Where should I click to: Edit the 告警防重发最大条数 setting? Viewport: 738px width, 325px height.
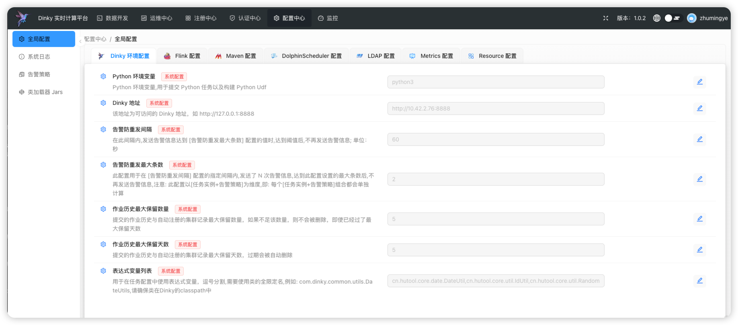[700, 179]
